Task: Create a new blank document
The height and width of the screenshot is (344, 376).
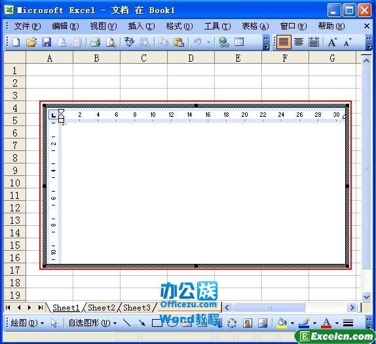Action: [16, 42]
